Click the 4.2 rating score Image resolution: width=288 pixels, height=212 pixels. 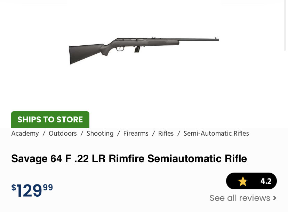[266, 181]
